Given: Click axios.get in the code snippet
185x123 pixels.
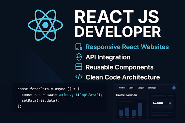Looking at the screenshot, I should coord(69,95).
